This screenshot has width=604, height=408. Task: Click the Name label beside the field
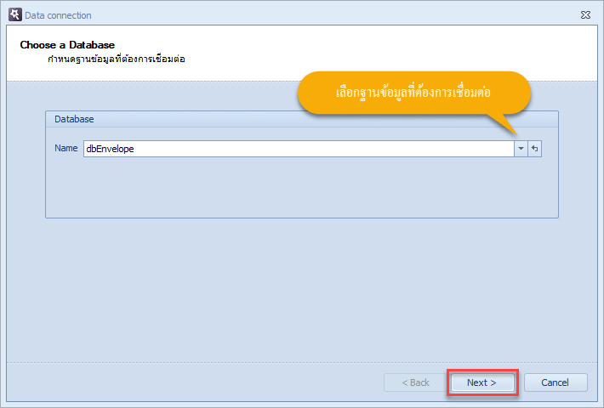(66, 148)
